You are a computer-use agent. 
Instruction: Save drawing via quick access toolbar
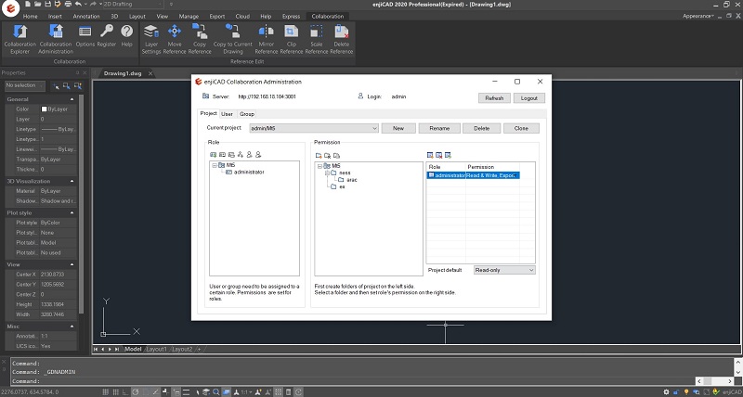point(47,4)
